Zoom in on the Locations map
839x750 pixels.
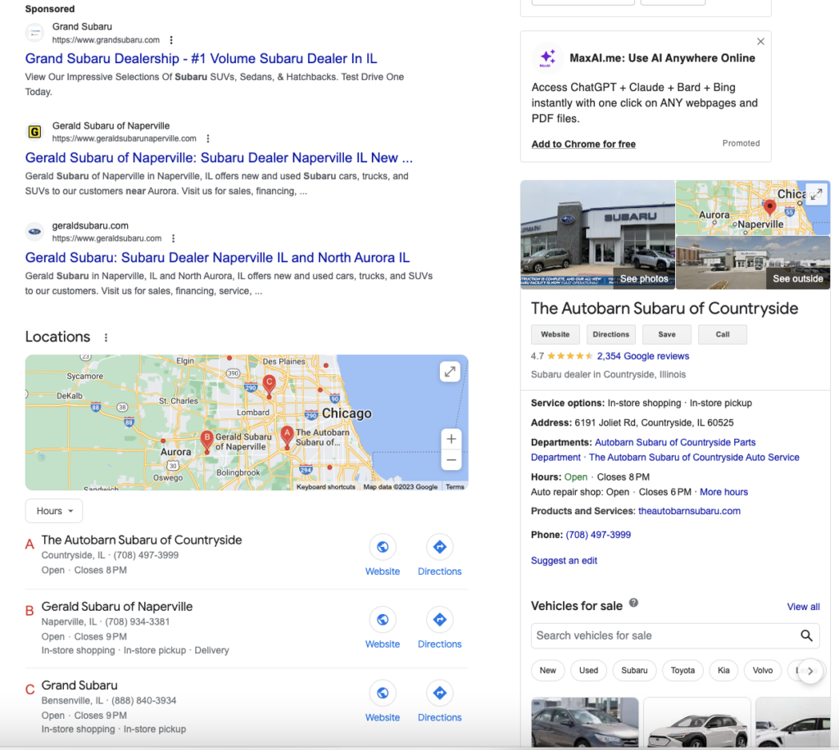pos(451,439)
